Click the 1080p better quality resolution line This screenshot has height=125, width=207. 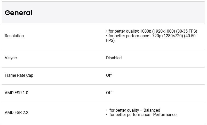[152, 31]
